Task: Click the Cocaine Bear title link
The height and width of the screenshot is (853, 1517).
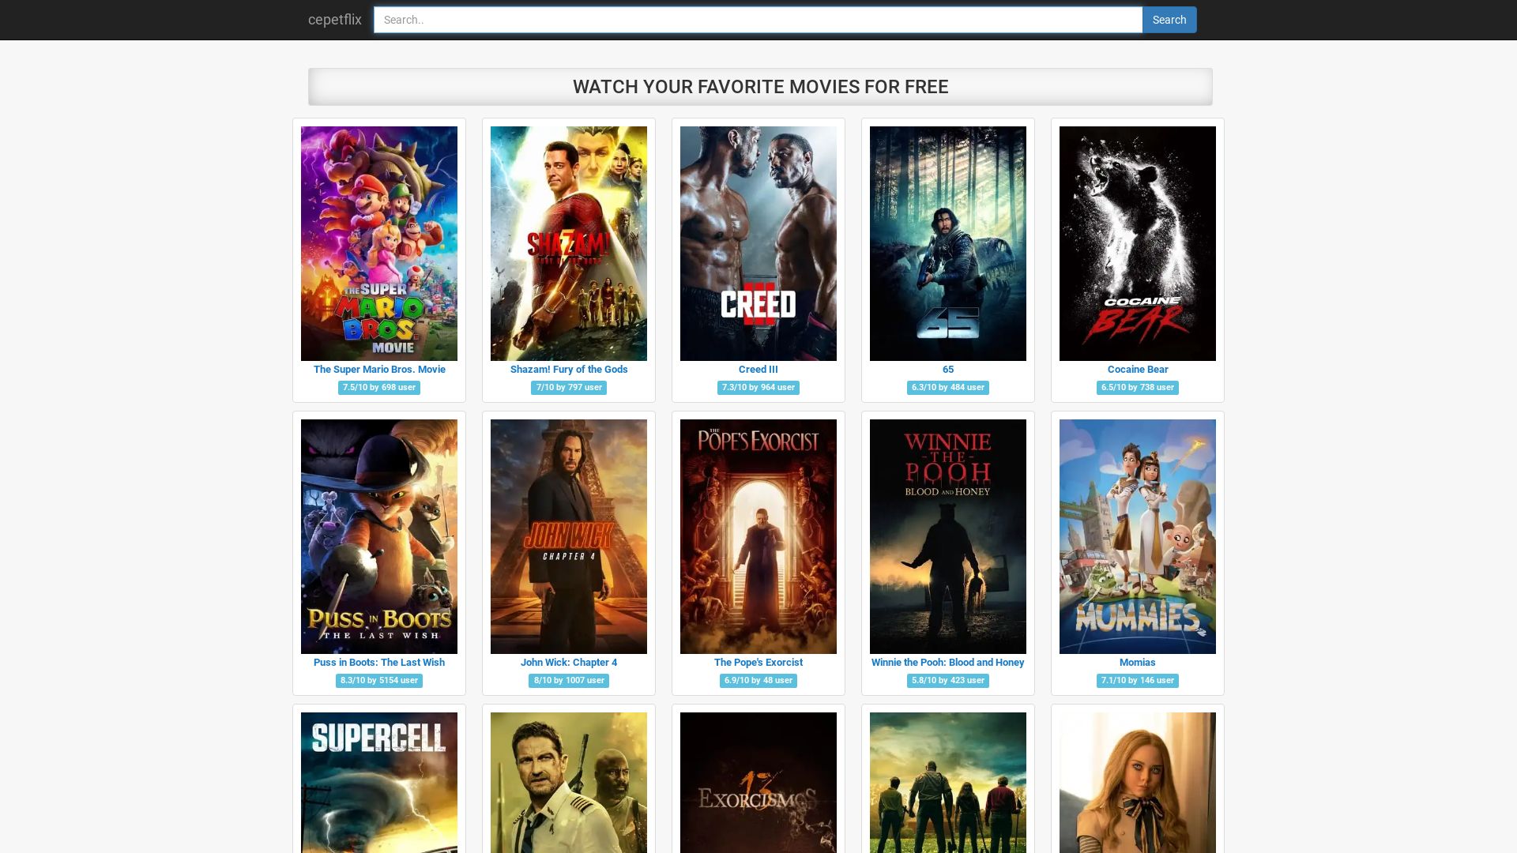Action: point(1138,369)
